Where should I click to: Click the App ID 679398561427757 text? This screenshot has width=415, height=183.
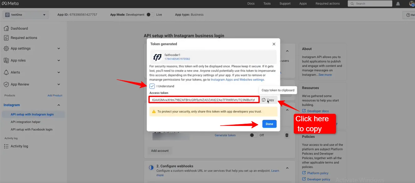77,15
